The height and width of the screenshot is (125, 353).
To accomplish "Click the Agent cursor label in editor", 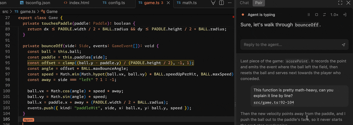I will 29,120.
